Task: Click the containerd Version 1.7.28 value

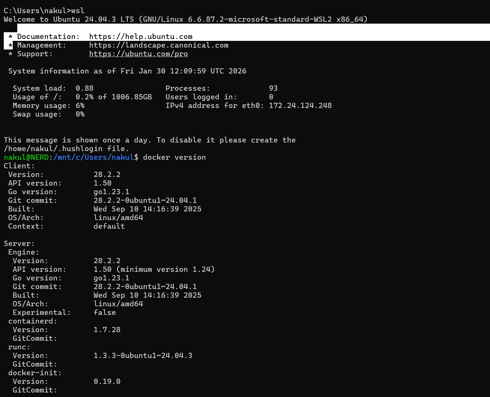Action: (107, 330)
